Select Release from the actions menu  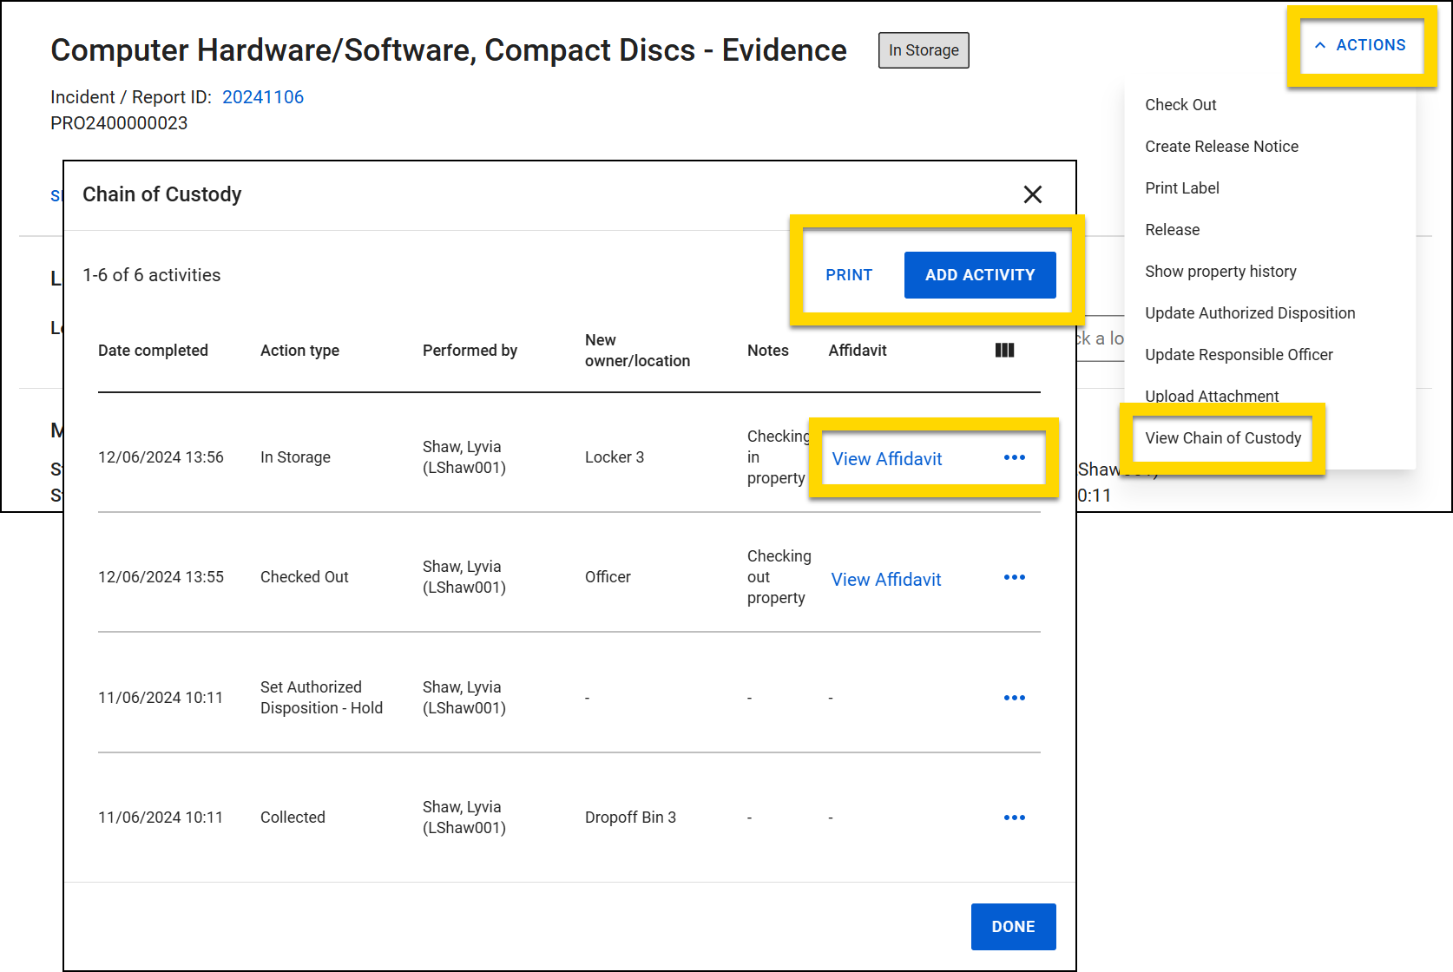[x=1172, y=229]
